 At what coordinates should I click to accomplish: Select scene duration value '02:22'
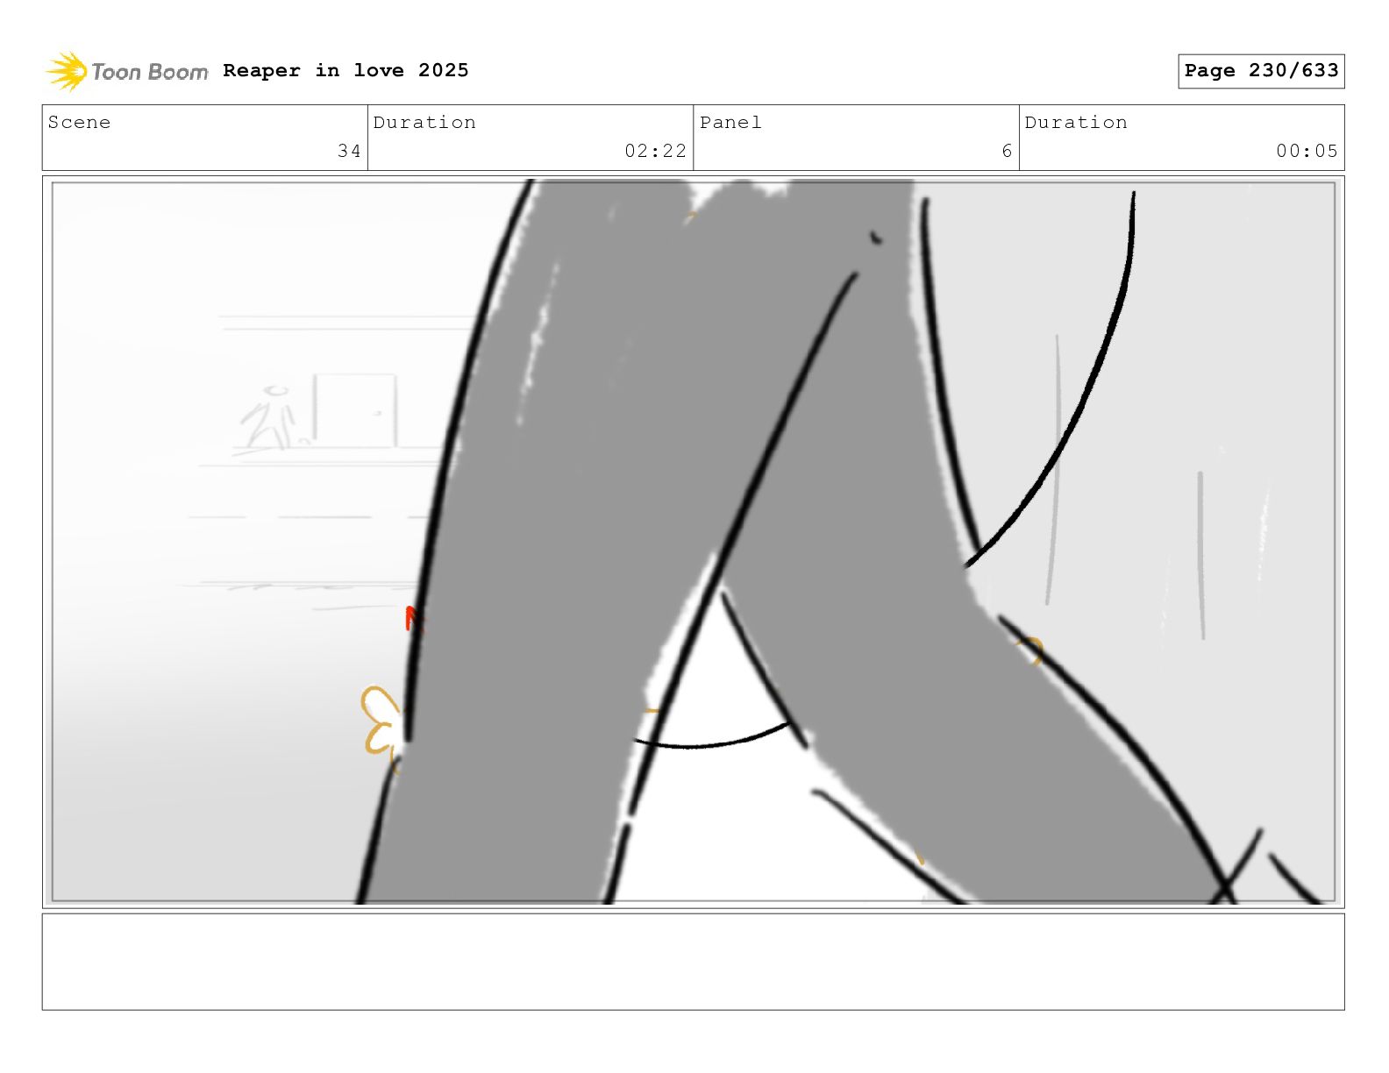pyautogui.click(x=655, y=152)
